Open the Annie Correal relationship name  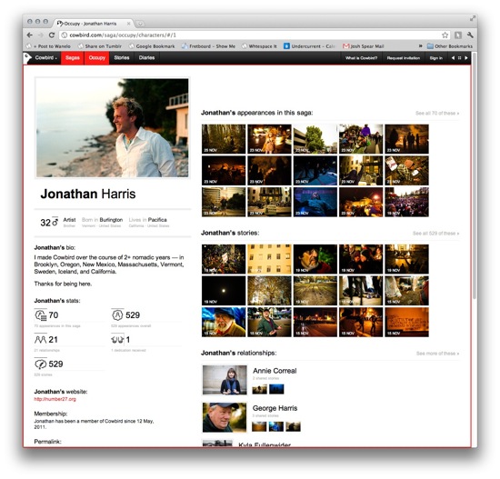click(275, 371)
